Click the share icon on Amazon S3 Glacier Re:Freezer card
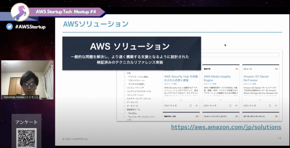 pos(276,106)
